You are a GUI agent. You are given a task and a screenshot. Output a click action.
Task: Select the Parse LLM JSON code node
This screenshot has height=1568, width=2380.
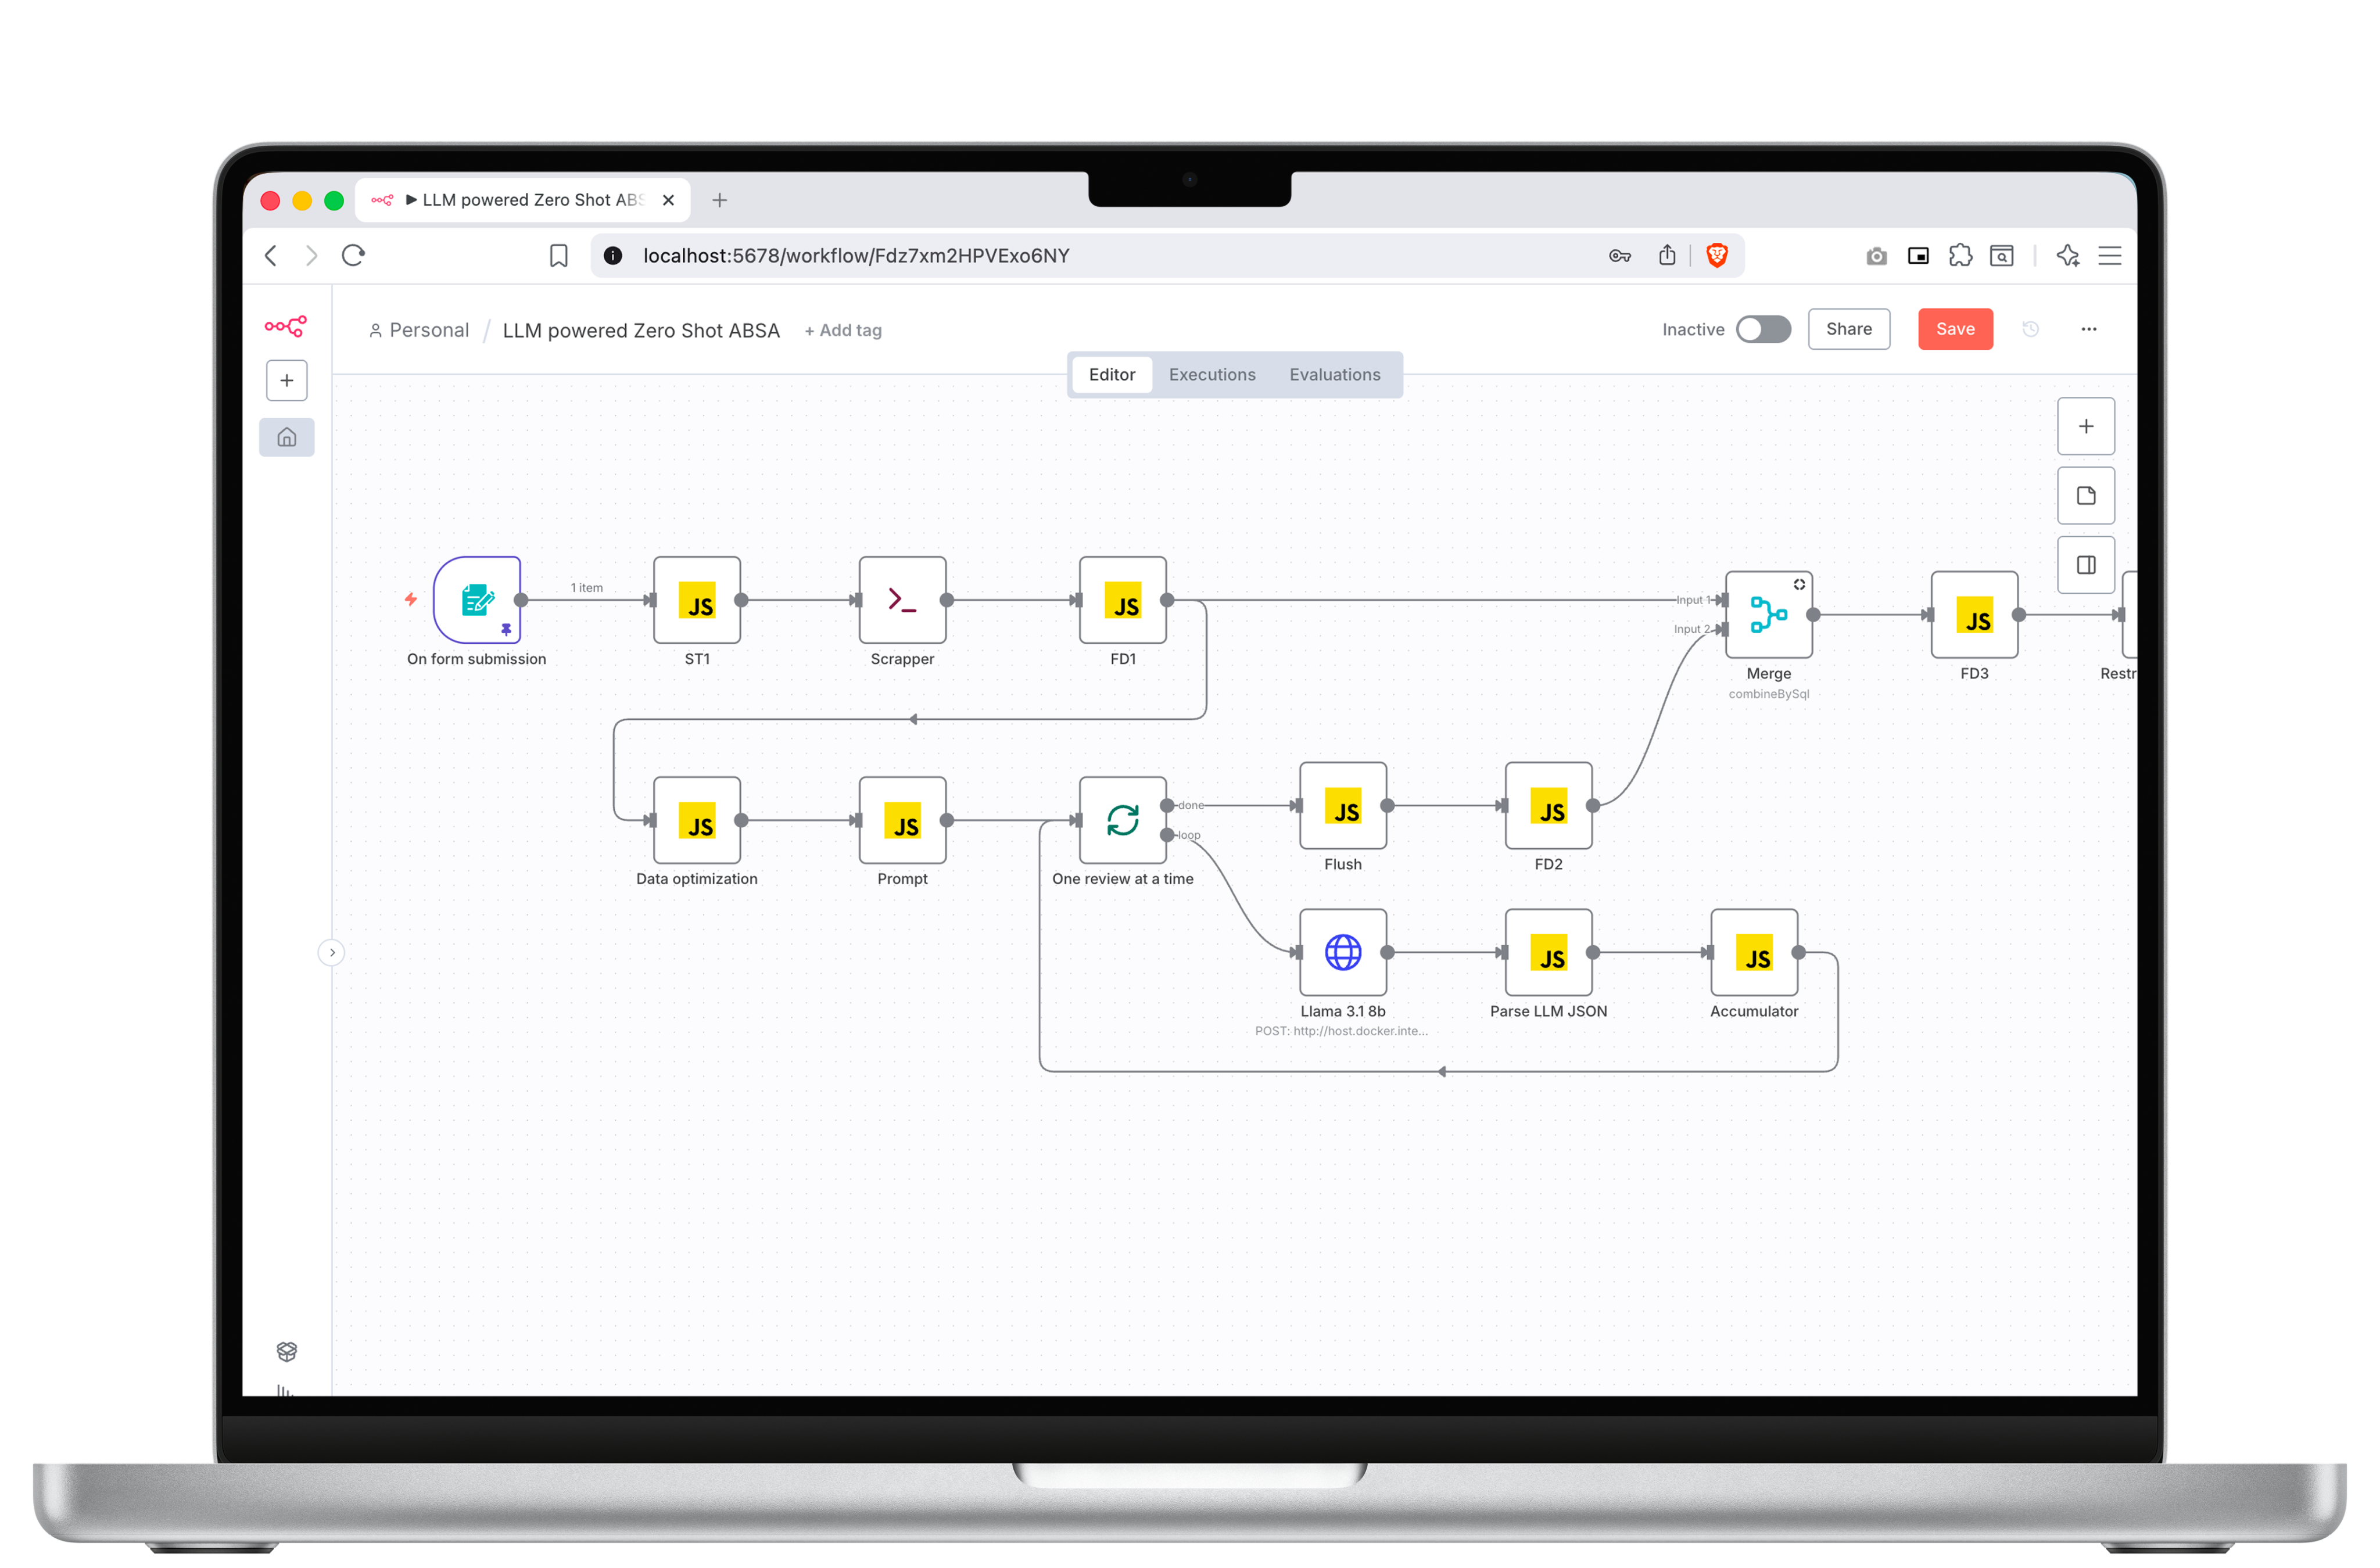click(x=1549, y=952)
